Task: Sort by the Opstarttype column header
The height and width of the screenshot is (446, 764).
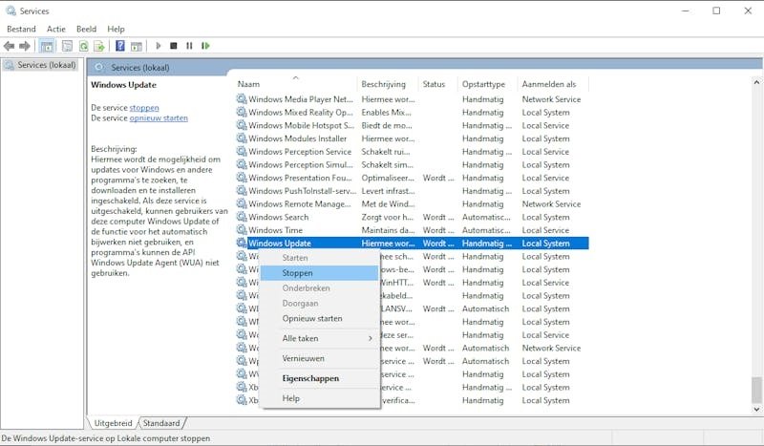Action: coord(487,84)
